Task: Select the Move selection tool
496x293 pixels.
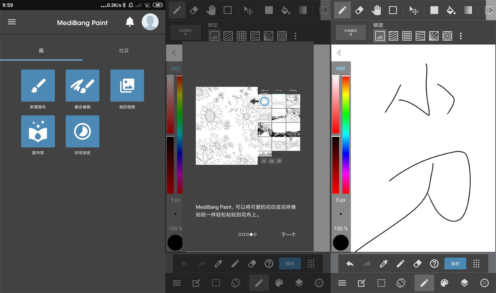Action: (414, 10)
